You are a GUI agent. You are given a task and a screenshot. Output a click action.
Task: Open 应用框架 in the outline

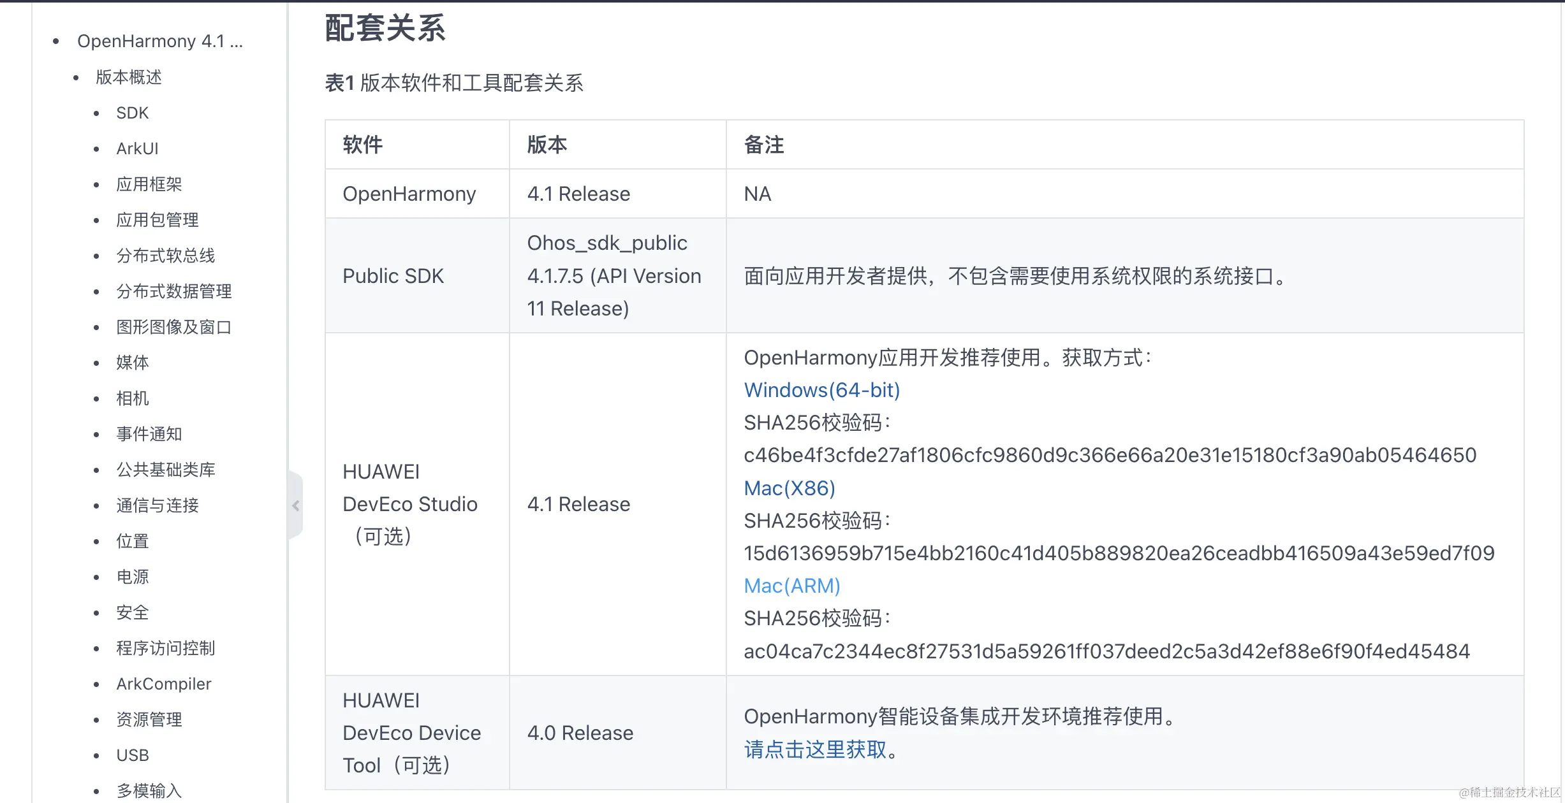[x=149, y=184]
